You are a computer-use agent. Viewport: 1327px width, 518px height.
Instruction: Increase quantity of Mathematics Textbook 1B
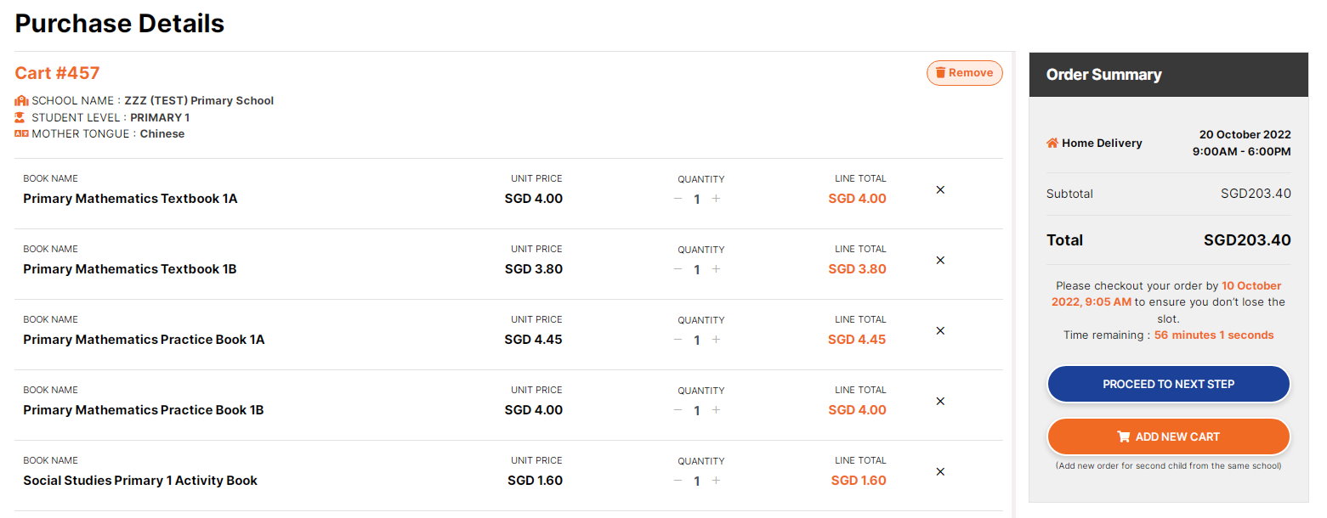716,269
